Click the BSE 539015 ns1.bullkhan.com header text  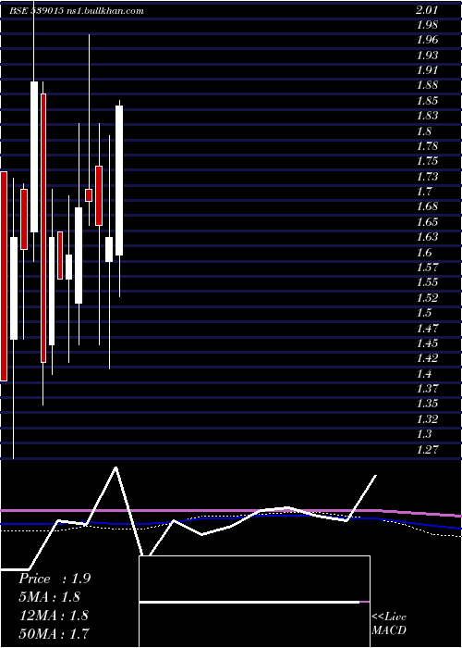(77, 11)
